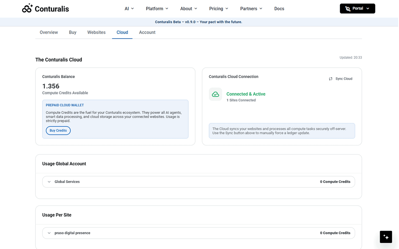This screenshot has height=249, width=399.
Task: Click the Conturalis Cloud Connection title
Action: 234,77
